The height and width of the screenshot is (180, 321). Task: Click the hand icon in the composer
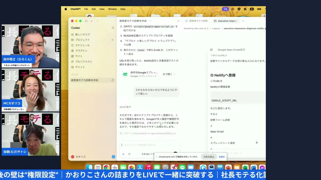(129, 154)
